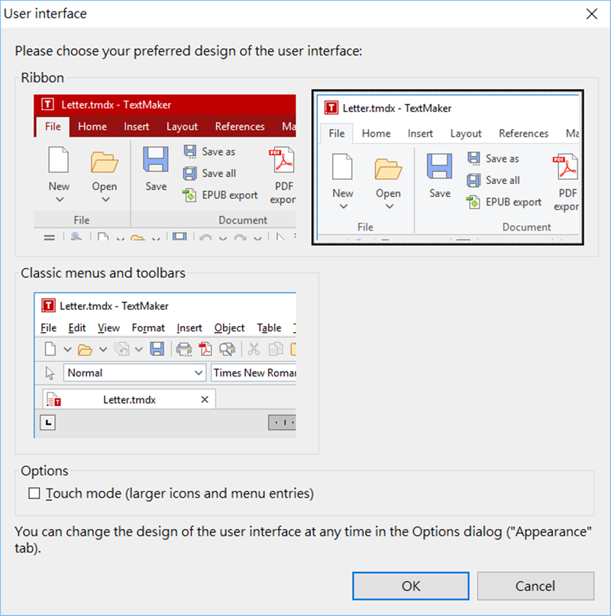Click the Save floppy icon in light ribbon preview
Screen dimensions: 611x616
440,166
